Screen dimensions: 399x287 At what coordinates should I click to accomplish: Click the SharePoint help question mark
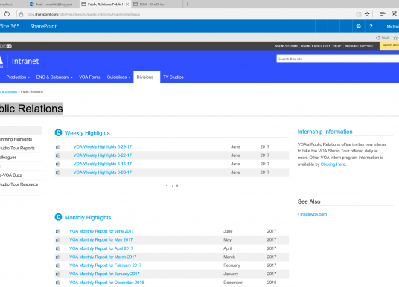tap(371, 26)
